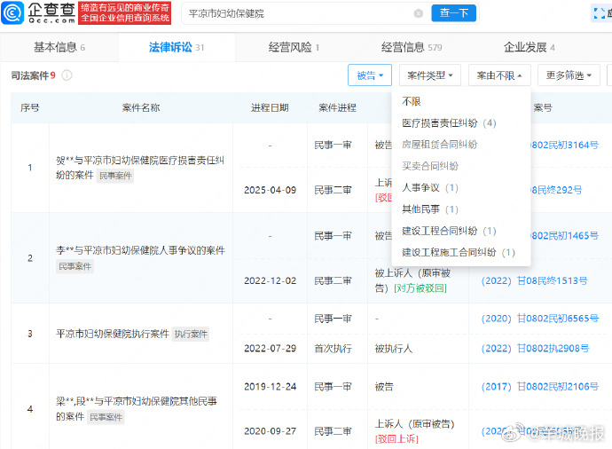Choose 不限 in the dropdown list
The width and height of the screenshot is (612, 449).
412,102
